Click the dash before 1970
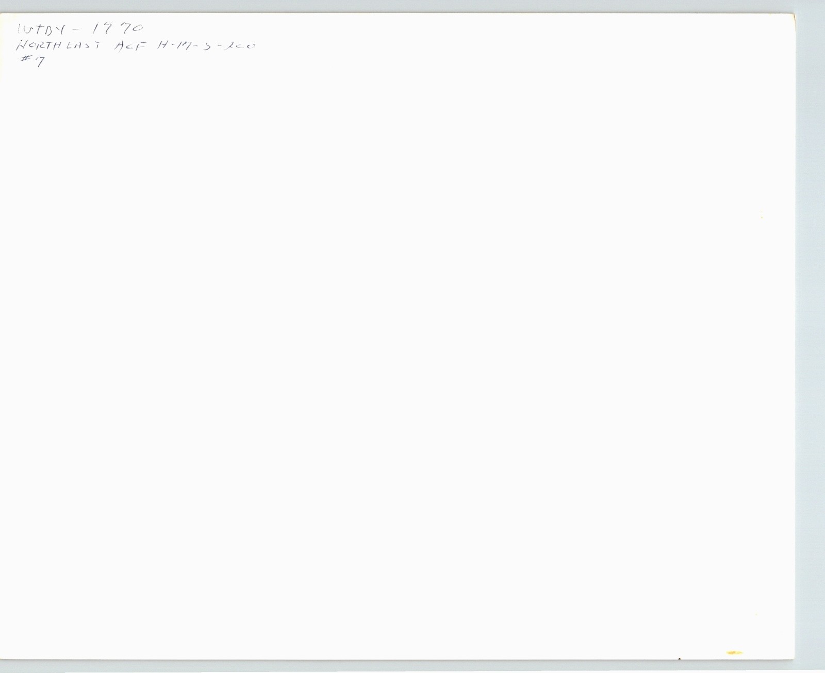Screen dimensions: 825x673 [x=76, y=30]
